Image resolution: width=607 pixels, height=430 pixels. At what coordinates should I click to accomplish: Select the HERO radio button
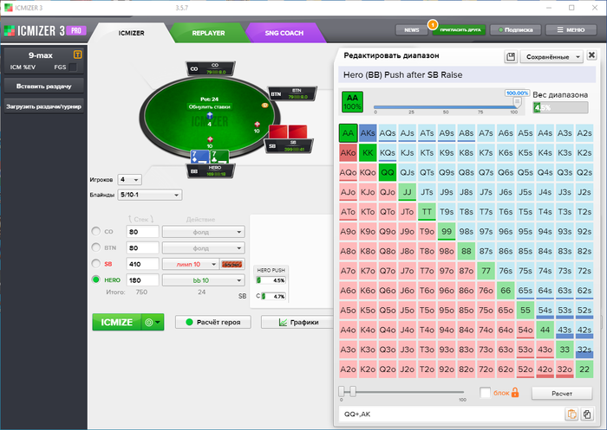pyautogui.click(x=95, y=279)
